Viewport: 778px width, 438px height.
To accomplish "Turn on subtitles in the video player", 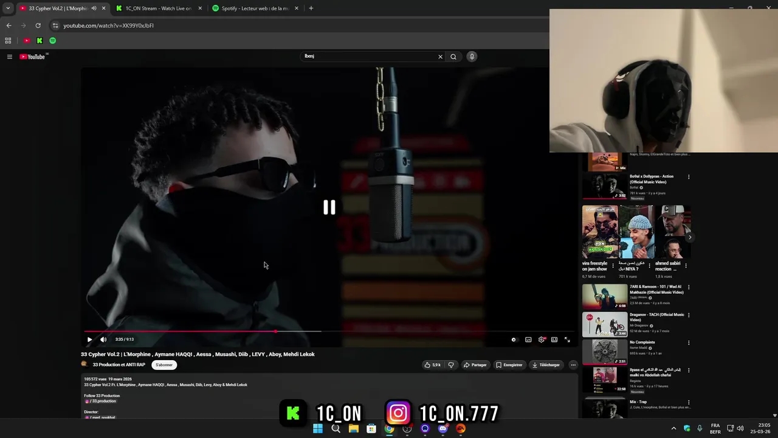I will coord(528,339).
